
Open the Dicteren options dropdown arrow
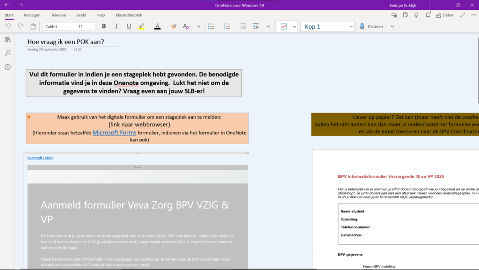[392, 27]
